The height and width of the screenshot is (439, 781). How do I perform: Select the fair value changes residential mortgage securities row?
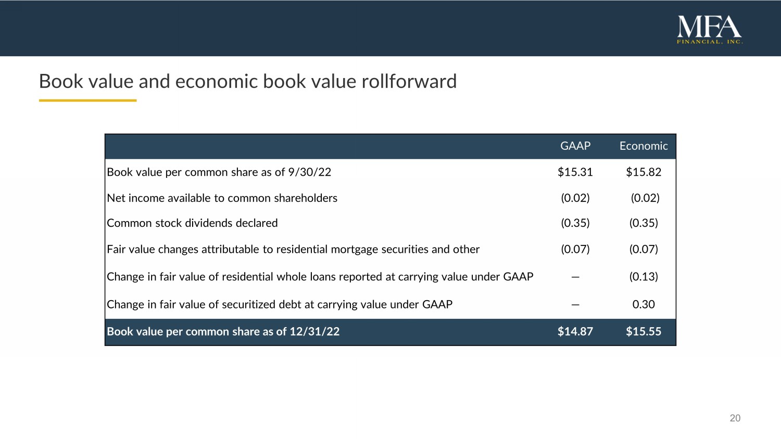click(x=293, y=250)
